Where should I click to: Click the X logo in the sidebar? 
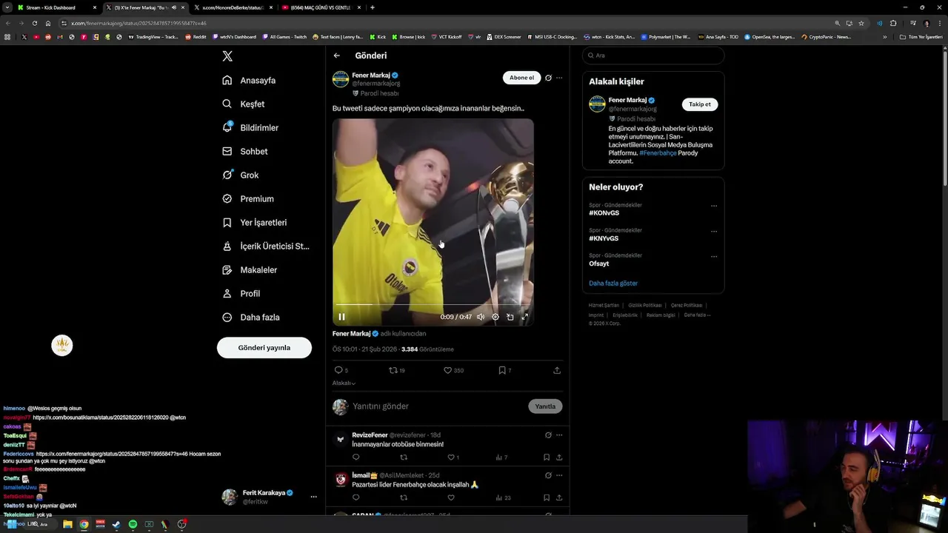click(227, 56)
